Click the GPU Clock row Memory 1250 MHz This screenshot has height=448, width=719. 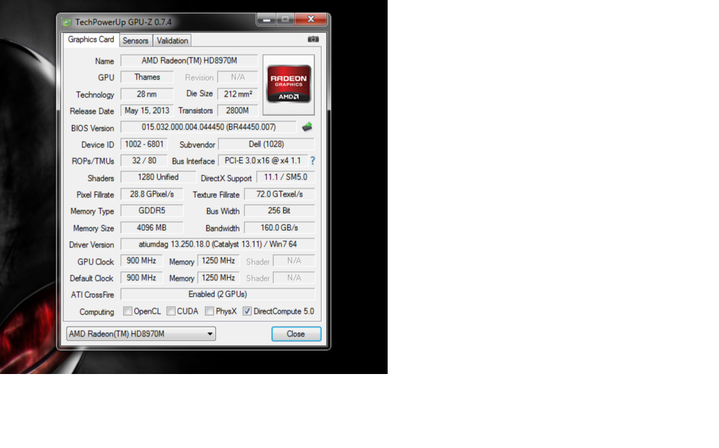tap(218, 261)
